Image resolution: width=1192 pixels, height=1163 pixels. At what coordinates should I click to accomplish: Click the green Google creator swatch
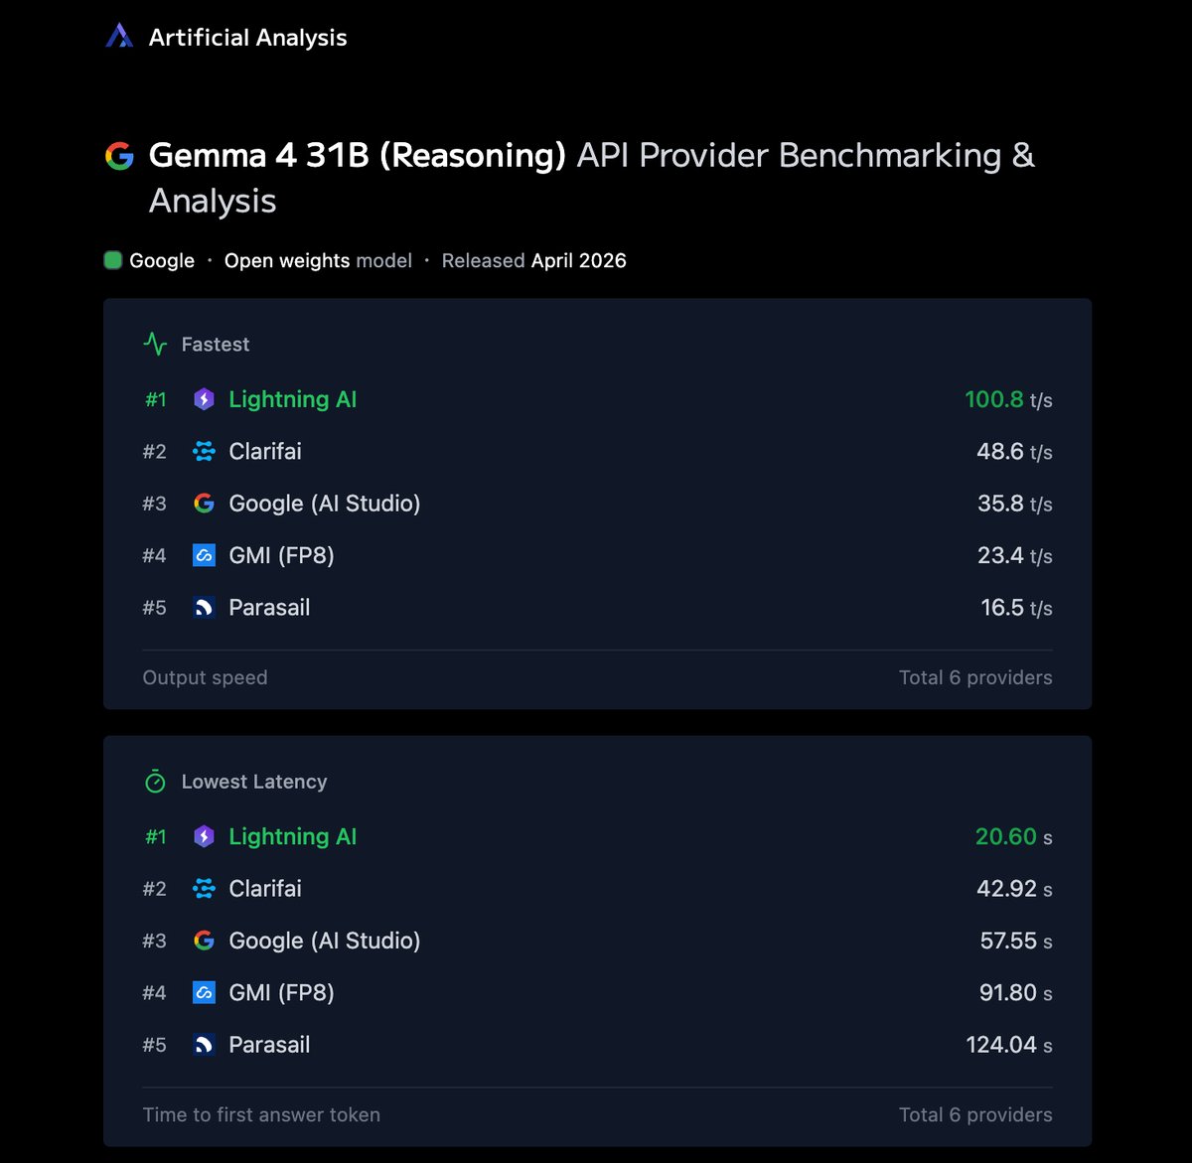[x=113, y=260]
